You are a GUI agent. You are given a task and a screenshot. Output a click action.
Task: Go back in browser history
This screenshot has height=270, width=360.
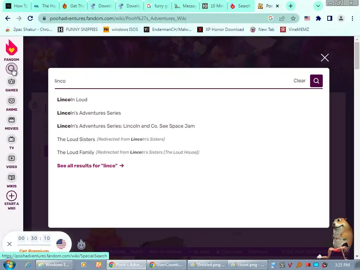click(x=8, y=18)
